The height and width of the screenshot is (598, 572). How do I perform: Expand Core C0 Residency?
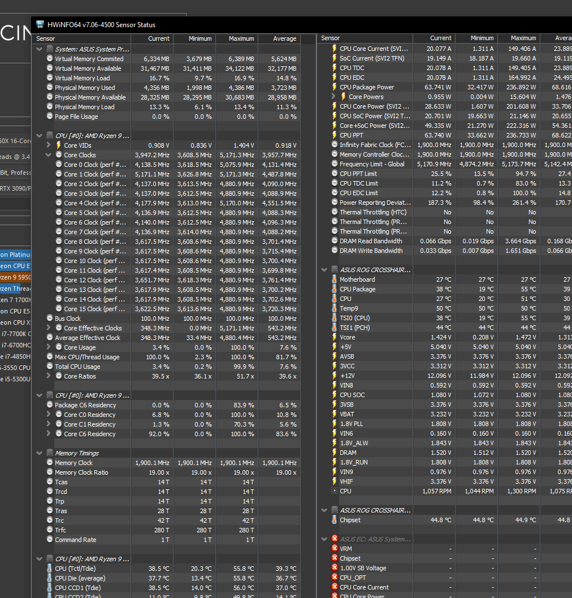point(49,414)
